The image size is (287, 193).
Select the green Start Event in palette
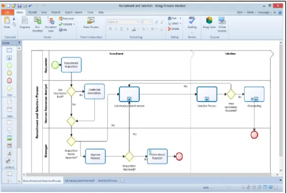coord(9,65)
